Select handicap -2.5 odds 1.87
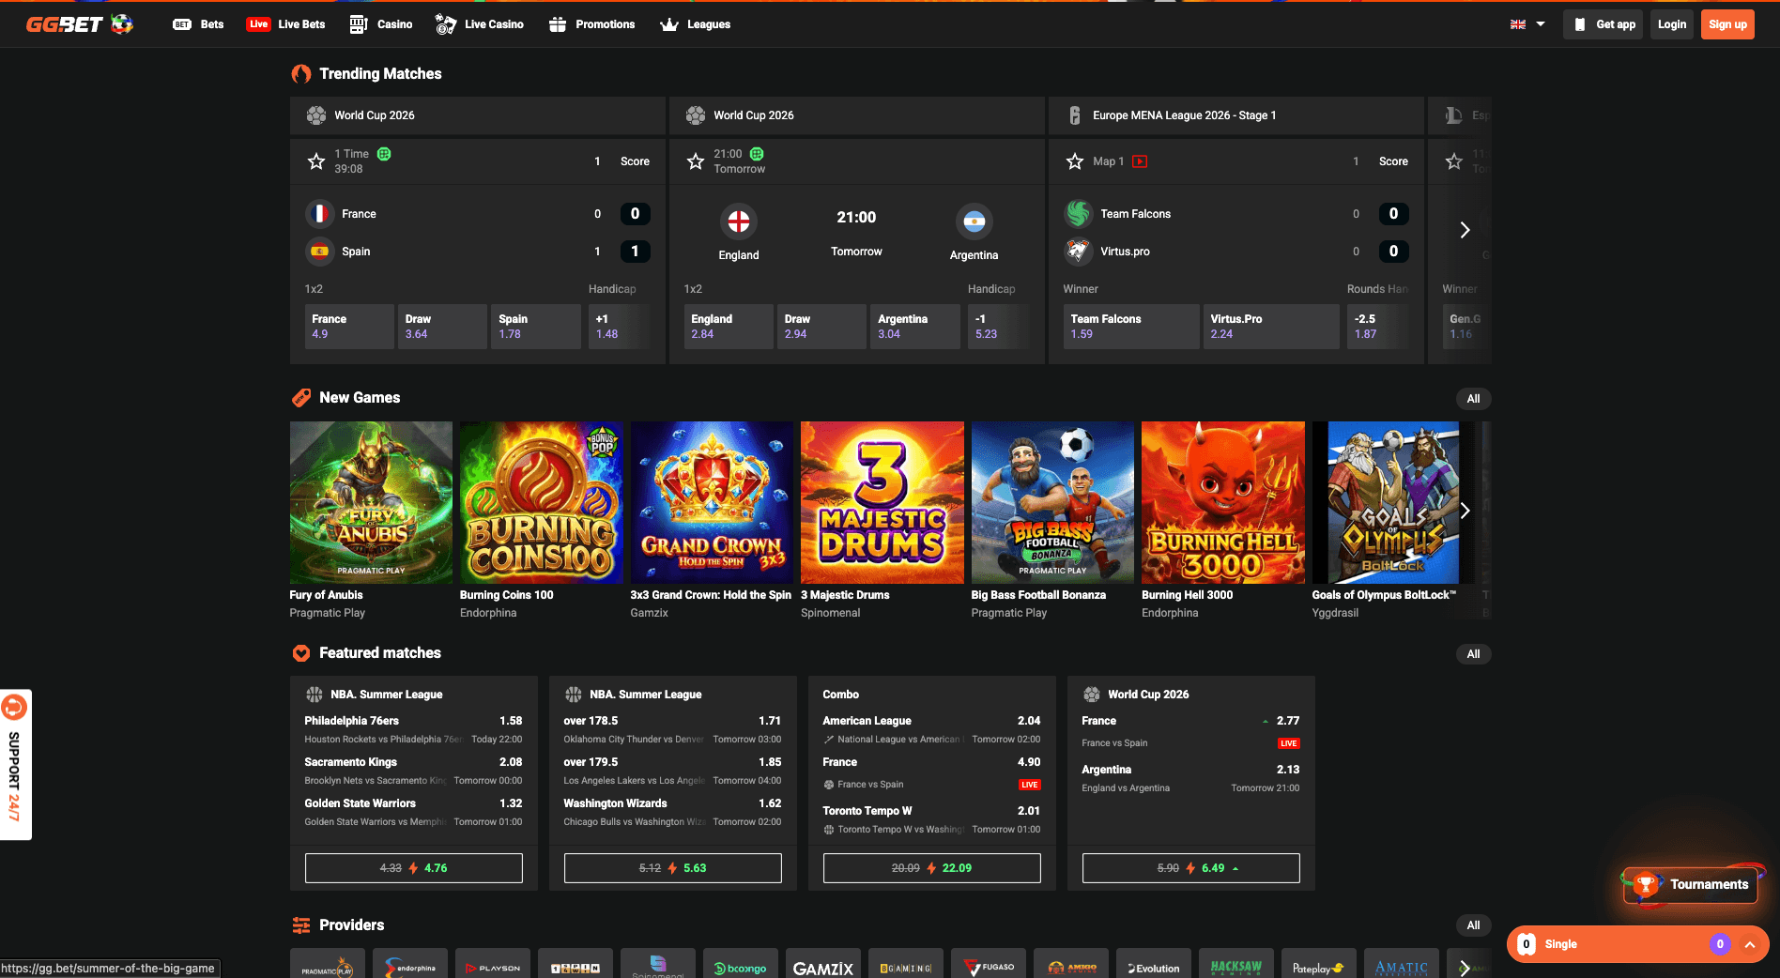The height and width of the screenshot is (978, 1780). 1378,327
